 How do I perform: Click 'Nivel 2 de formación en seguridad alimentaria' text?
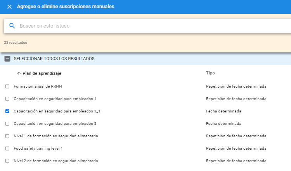[56, 161]
